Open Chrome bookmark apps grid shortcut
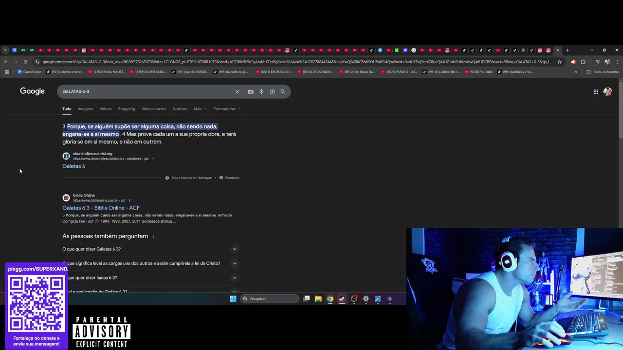 pos(7,72)
